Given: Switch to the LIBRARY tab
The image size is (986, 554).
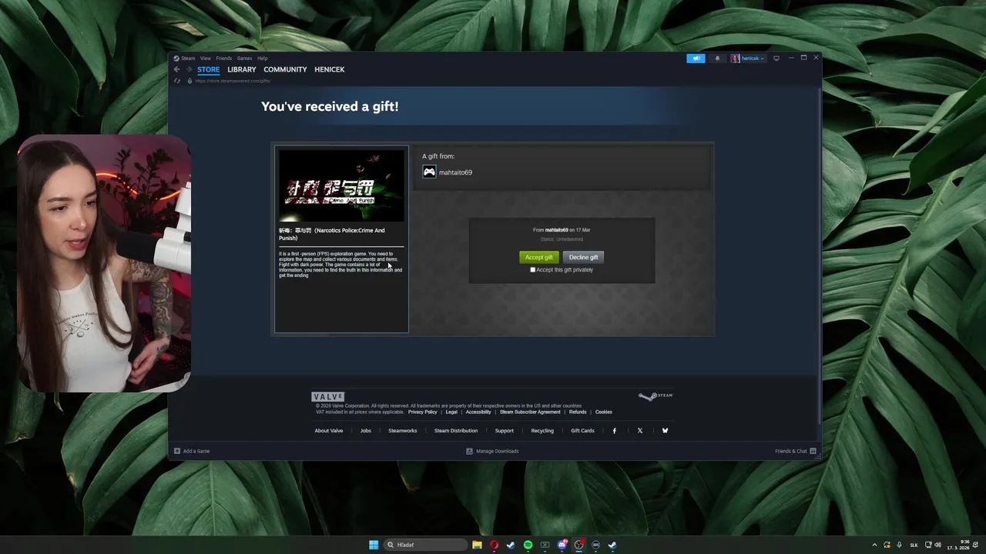Looking at the screenshot, I should pos(241,69).
